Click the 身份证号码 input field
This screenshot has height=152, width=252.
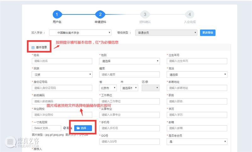(62, 88)
